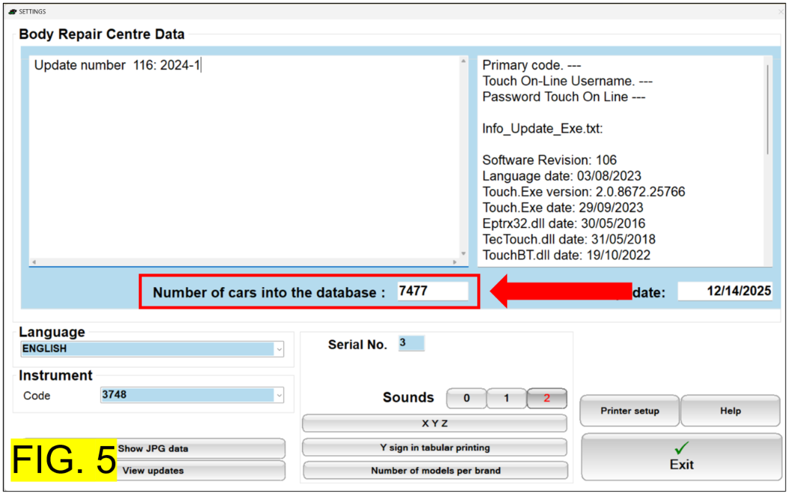Screen dimensions: 788x494
Task: Open Printer setup
Action: [x=630, y=410]
